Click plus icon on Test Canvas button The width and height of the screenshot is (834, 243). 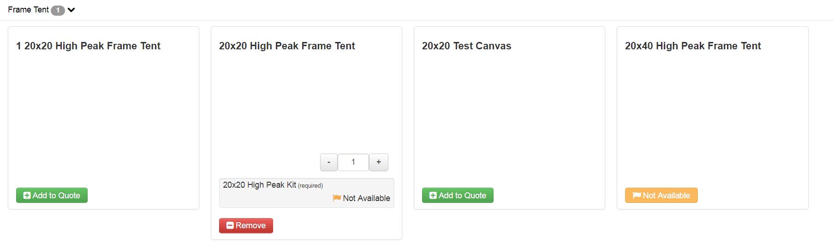pyautogui.click(x=433, y=196)
